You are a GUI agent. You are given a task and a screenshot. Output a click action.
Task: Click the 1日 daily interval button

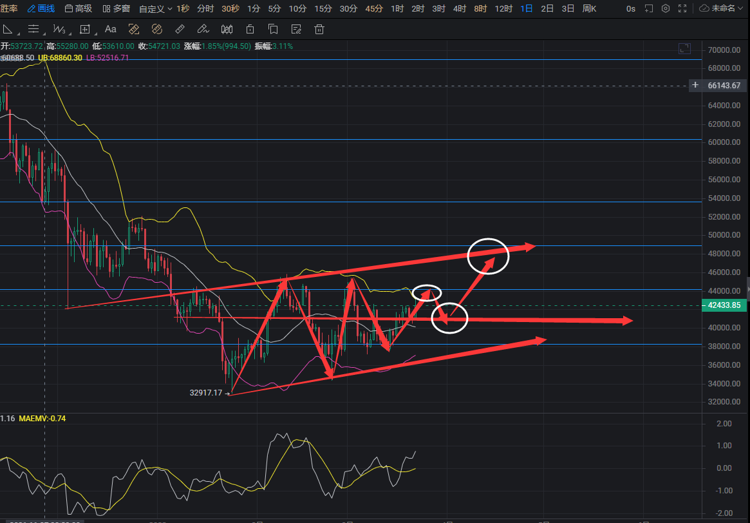click(x=526, y=9)
